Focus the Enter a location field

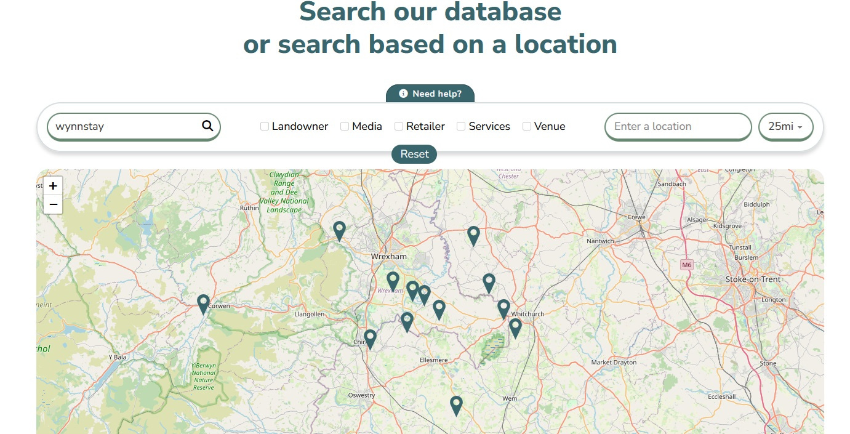pyautogui.click(x=678, y=126)
